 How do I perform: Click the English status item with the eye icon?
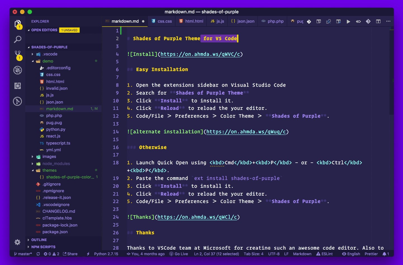click(x=351, y=254)
